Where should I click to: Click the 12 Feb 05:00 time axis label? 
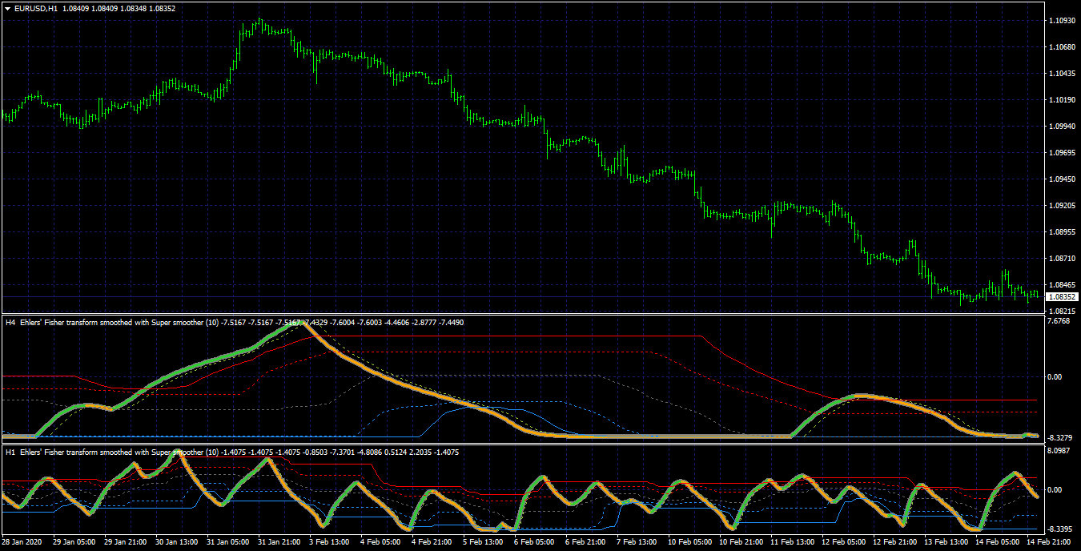coord(844,542)
